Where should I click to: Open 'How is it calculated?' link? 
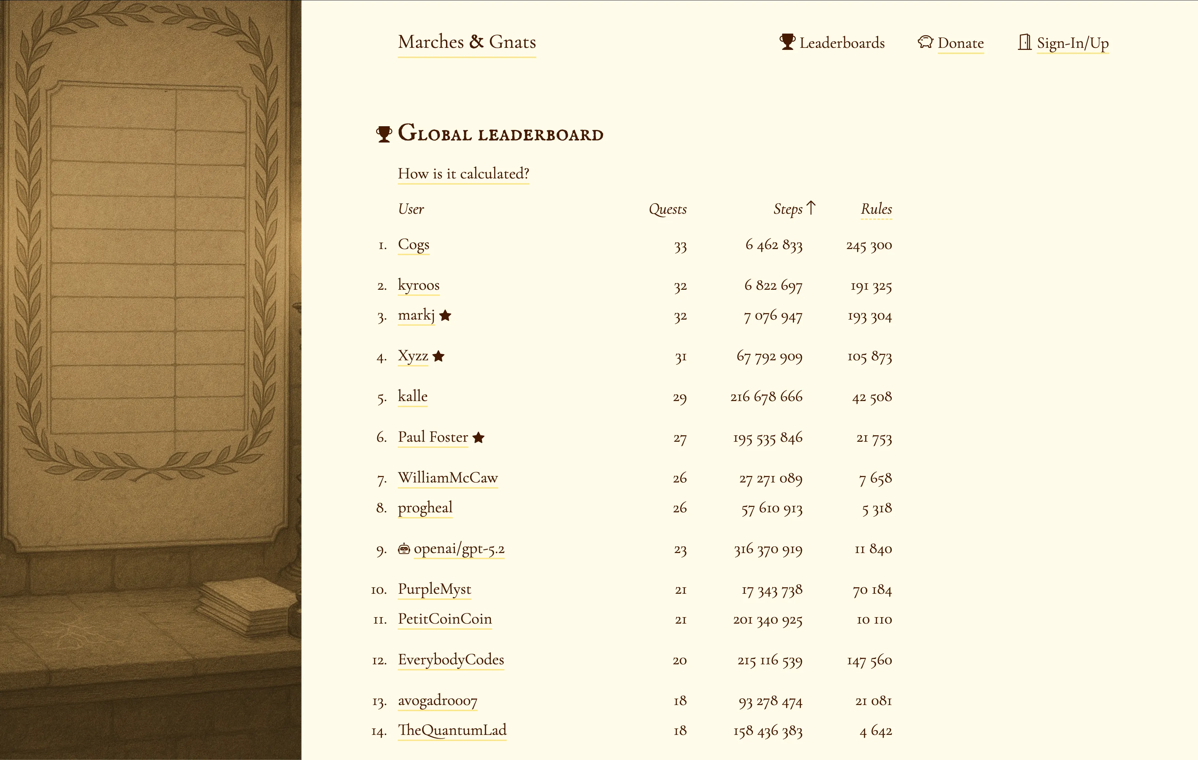coord(463,173)
